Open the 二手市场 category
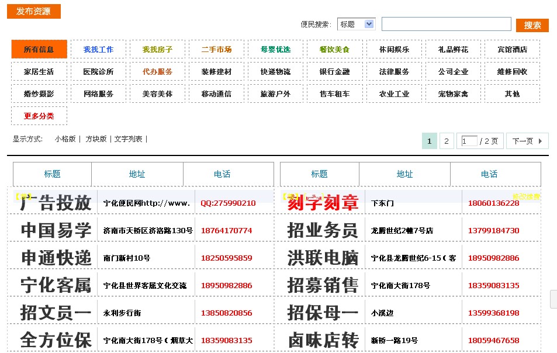 click(x=216, y=49)
